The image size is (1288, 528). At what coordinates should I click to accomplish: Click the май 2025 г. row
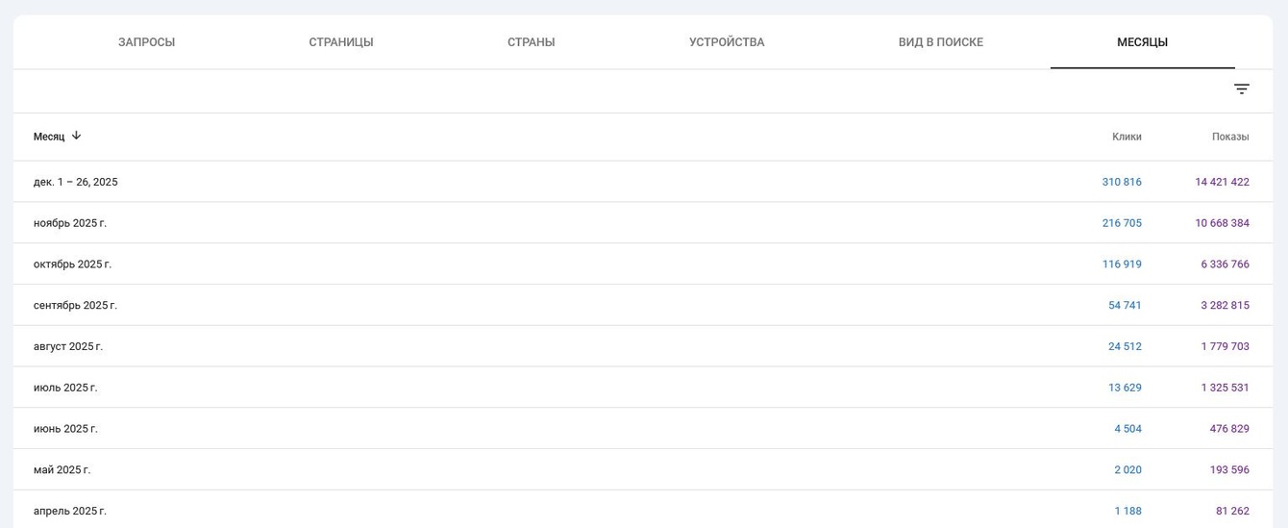pyautogui.click(x=62, y=470)
